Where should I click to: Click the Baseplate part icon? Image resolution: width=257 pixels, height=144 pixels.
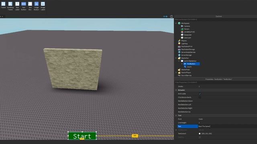click(182, 35)
